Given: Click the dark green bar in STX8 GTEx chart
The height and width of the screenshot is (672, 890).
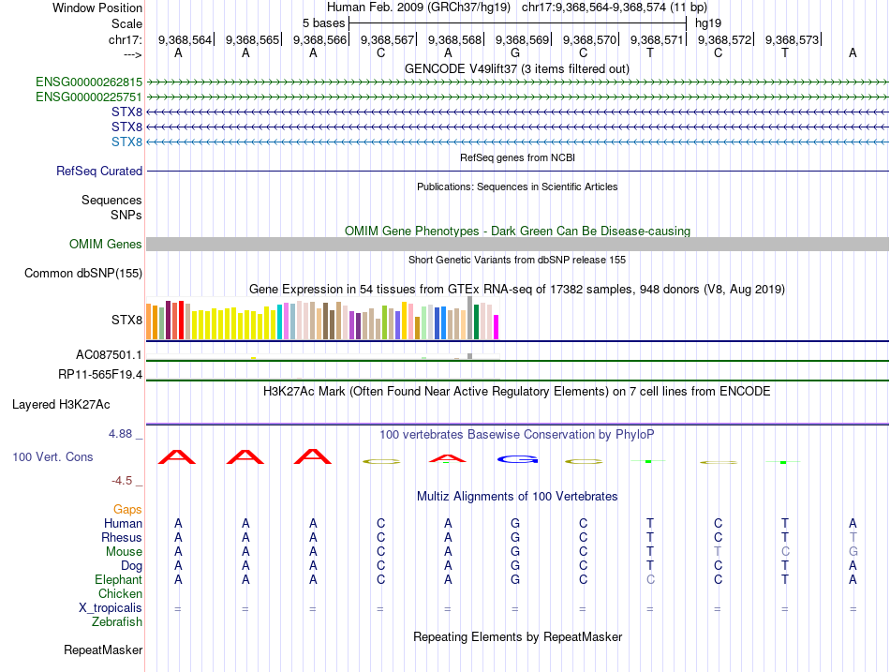Looking at the screenshot, I should point(476,321).
